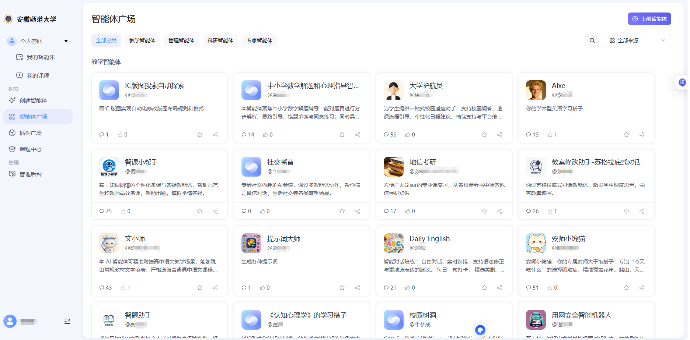Open 我的智能体 in sidebar tree
This screenshot has width=690, height=340.
41,57
